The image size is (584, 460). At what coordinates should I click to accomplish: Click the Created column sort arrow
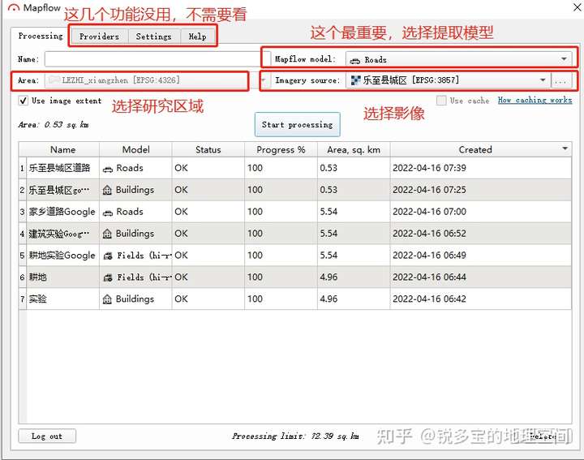point(565,149)
